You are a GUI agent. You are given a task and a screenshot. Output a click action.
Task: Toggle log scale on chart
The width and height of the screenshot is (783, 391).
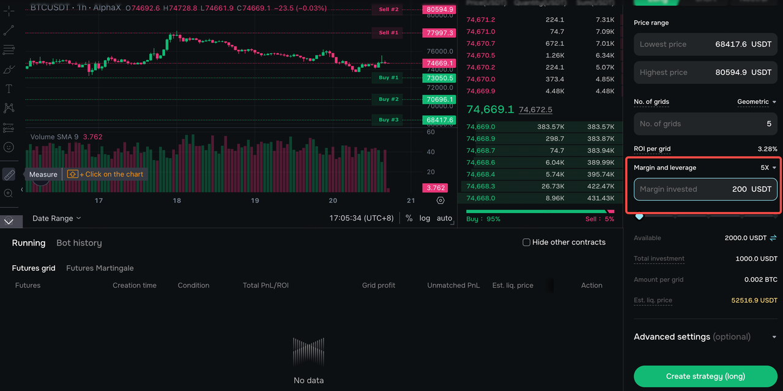pyautogui.click(x=425, y=218)
